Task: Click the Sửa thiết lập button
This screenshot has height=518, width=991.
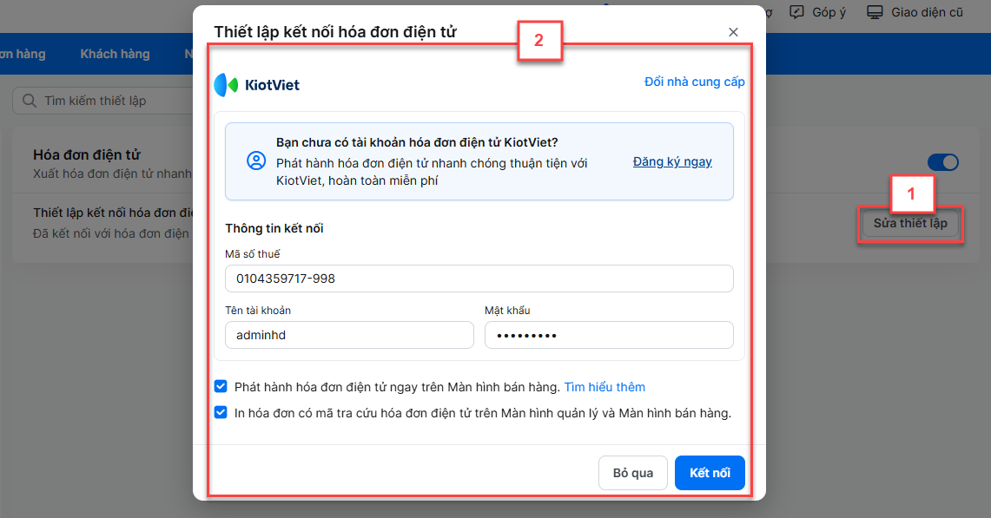Action: tap(911, 223)
